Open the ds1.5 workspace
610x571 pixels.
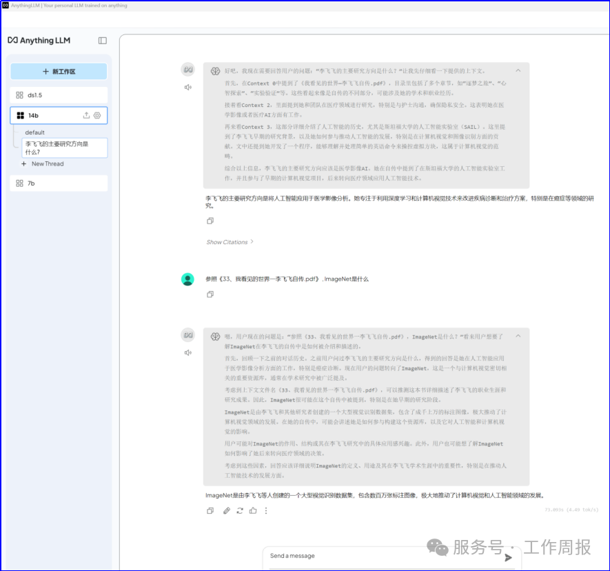[x=59, y=95]
